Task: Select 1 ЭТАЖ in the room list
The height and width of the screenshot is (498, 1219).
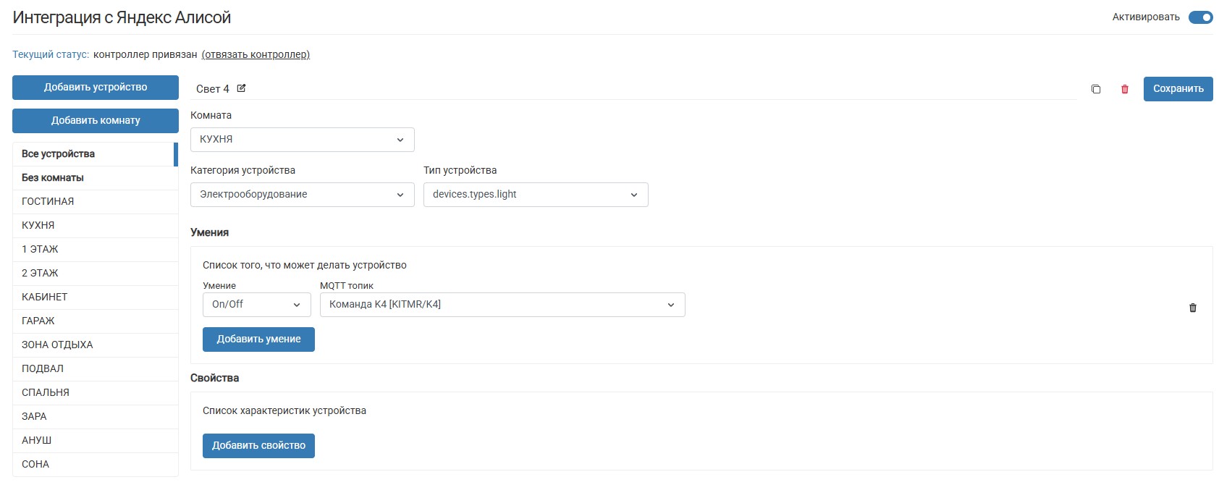Action: 95,250
